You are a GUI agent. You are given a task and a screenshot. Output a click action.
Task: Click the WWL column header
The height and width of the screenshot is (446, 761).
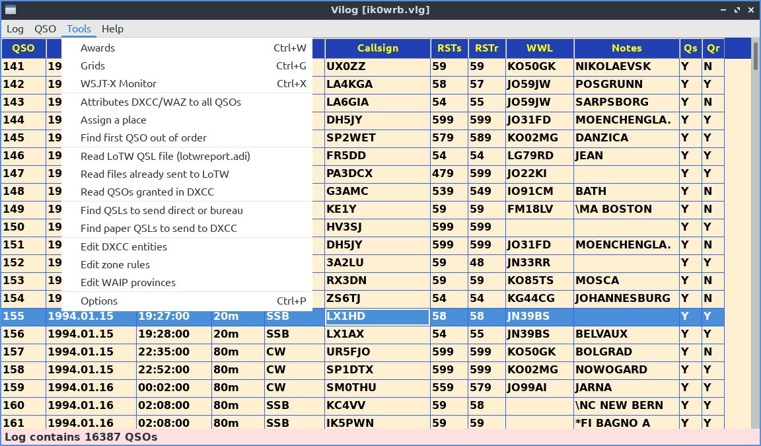tap(540, 48)
